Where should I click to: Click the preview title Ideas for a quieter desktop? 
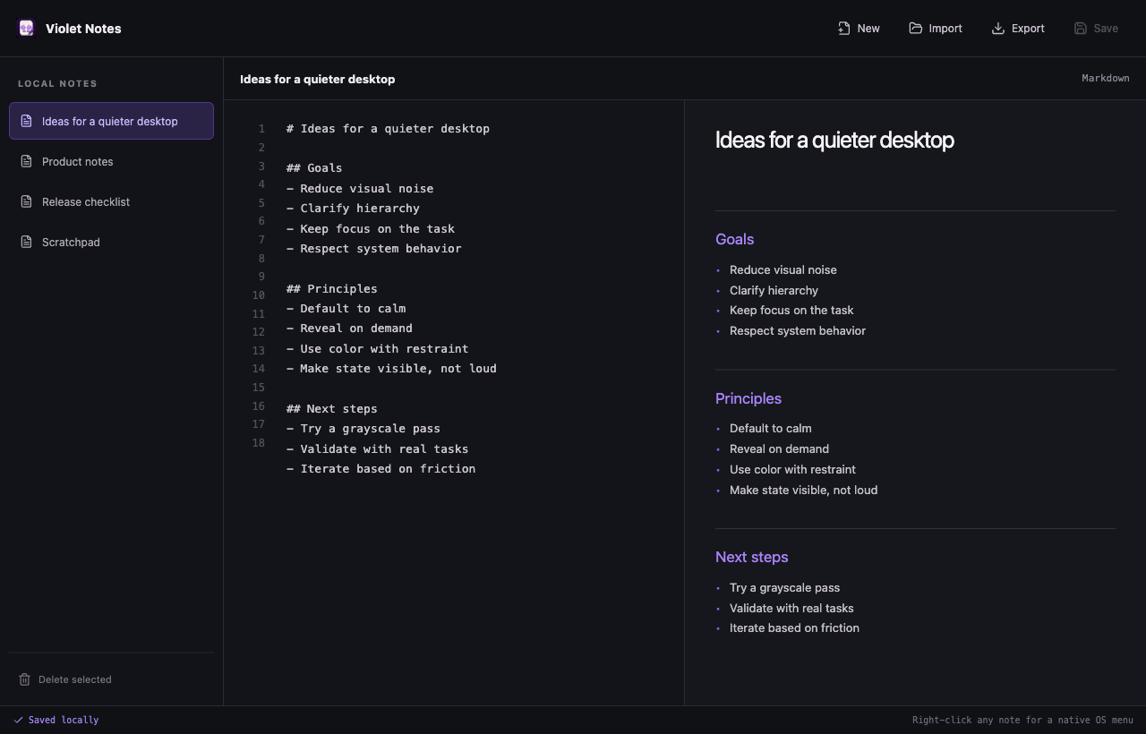tap(834, 140)
